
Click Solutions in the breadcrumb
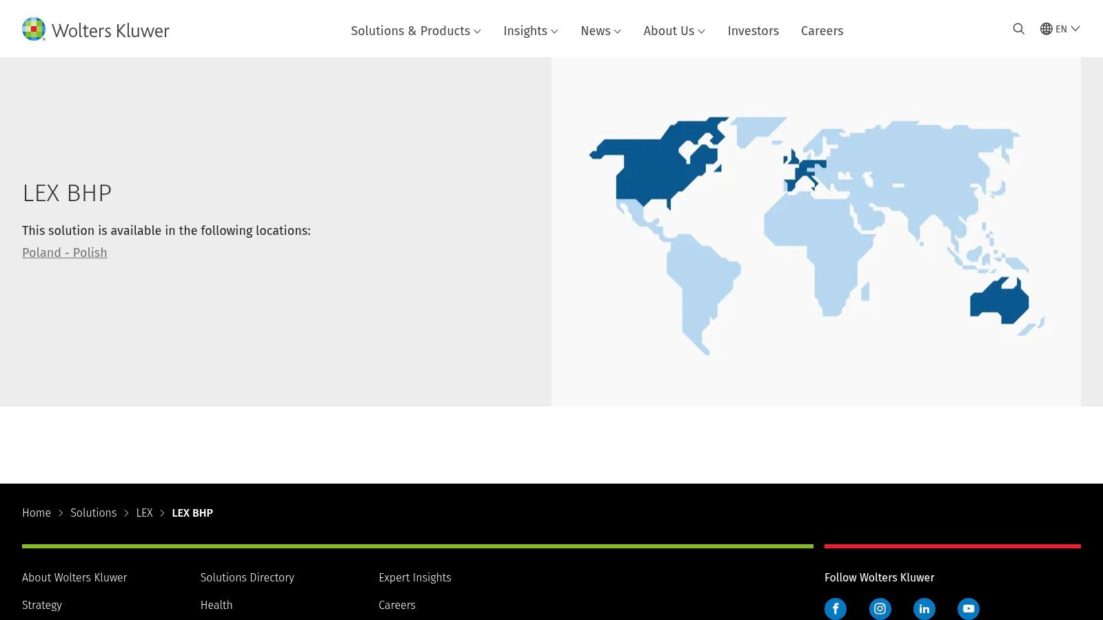coord(93,513)
